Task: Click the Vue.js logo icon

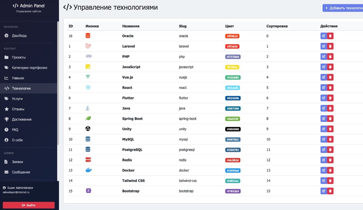Action: (x=88, y=77)
